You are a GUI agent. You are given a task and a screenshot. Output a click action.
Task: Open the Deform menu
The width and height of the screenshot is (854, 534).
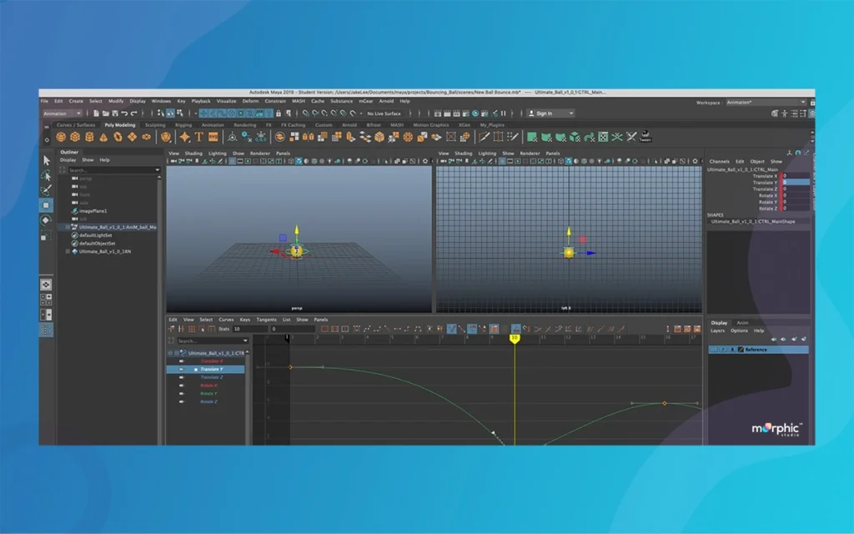click(x=250, y=101)
